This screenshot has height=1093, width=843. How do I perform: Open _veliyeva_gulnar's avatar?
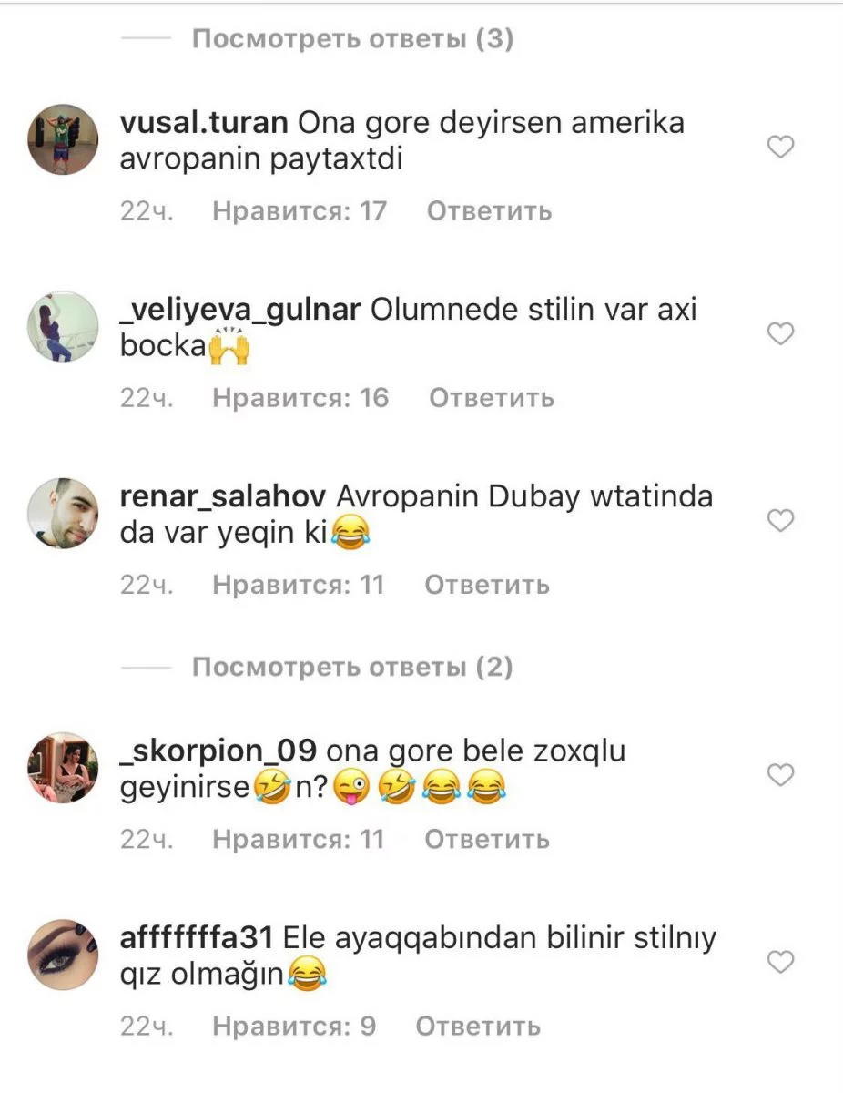[x=63, y=326]
